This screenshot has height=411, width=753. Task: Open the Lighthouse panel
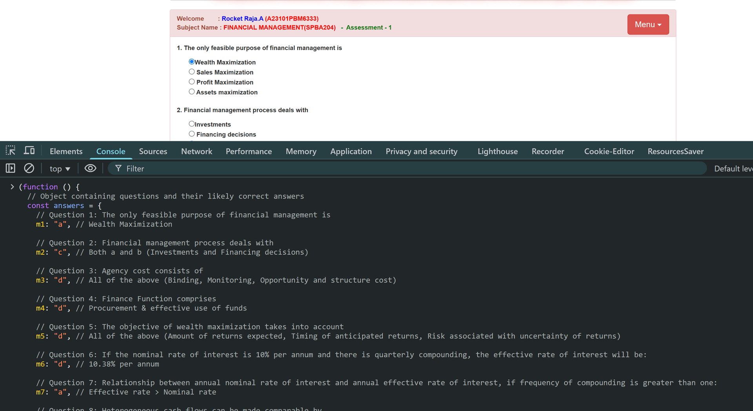coord(497,151)
